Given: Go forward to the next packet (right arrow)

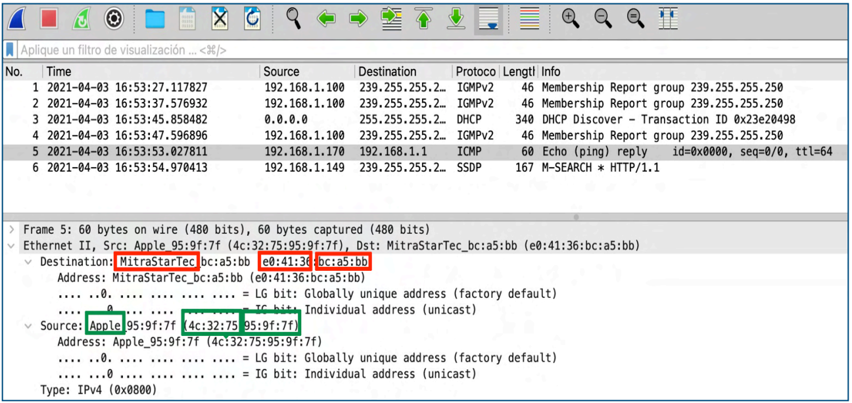Looking at the screenshot, I should pyautogui.click(x=358, y=19).
